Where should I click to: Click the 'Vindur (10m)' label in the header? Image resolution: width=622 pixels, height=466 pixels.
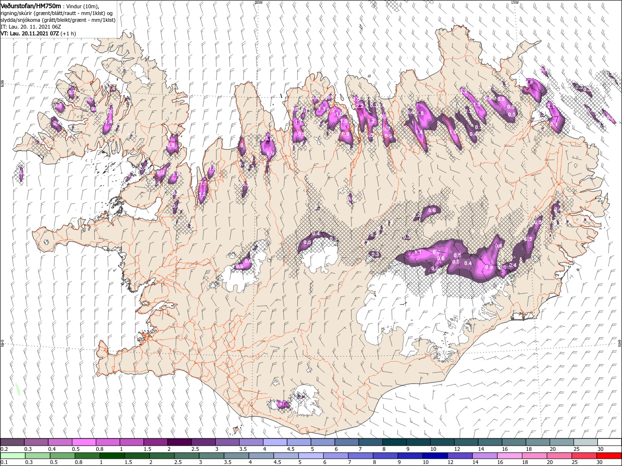(82, 6)
